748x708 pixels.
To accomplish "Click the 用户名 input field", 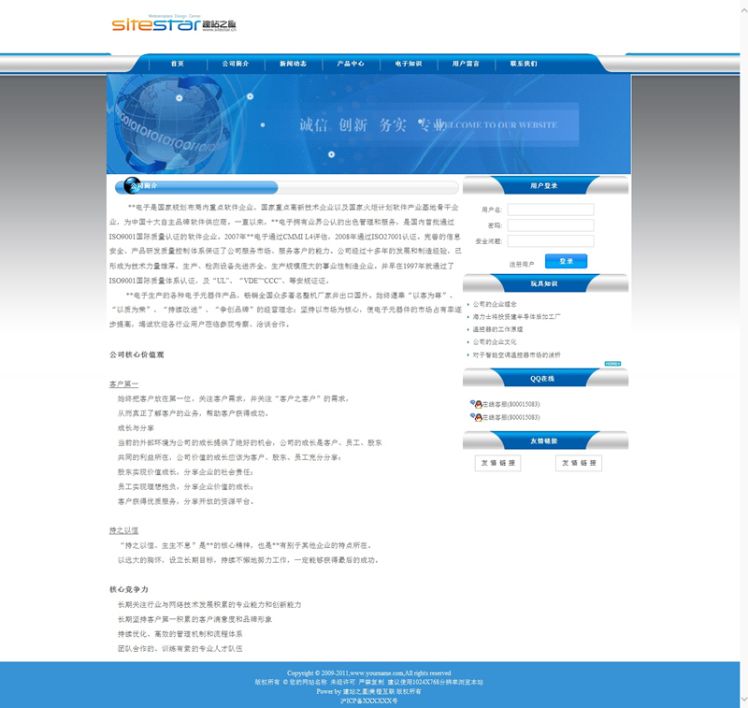I will [x=563, y=210].
